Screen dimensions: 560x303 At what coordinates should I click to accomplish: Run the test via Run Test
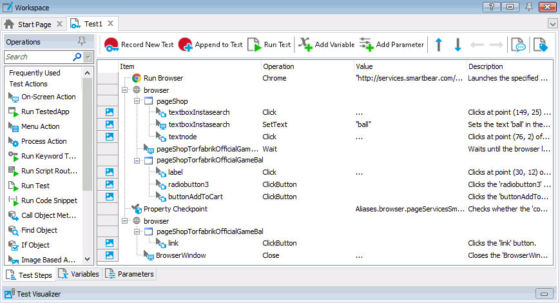269,44
